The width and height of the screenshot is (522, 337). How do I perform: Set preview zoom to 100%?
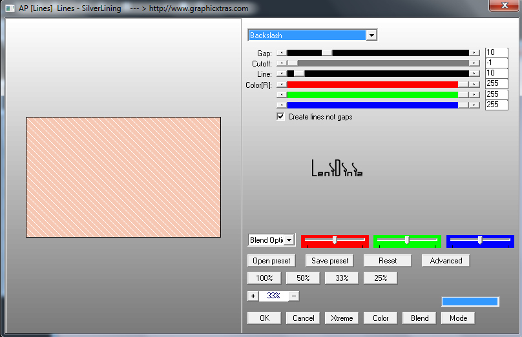click(x=264, y=278)
